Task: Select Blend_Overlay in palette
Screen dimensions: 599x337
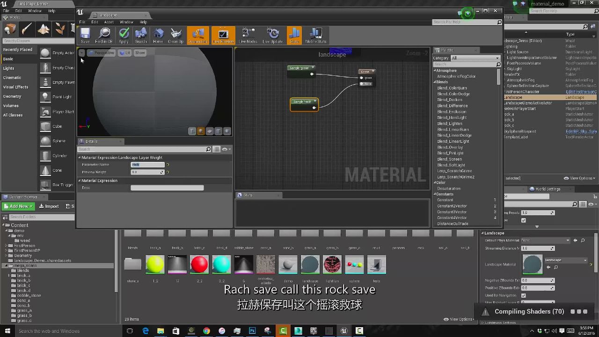Action: click(x=450, y=147)
